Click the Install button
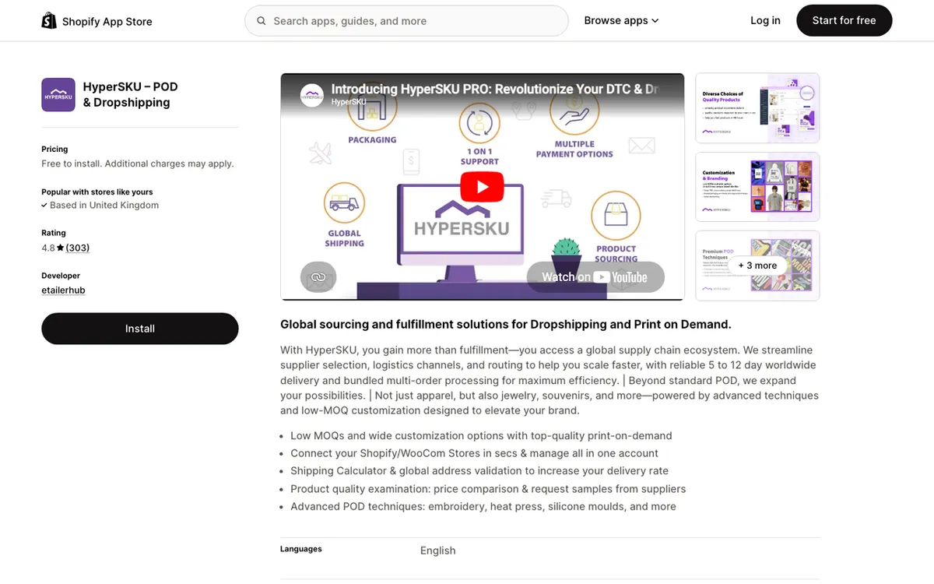 pyautogui.click(x=140, y=329)
